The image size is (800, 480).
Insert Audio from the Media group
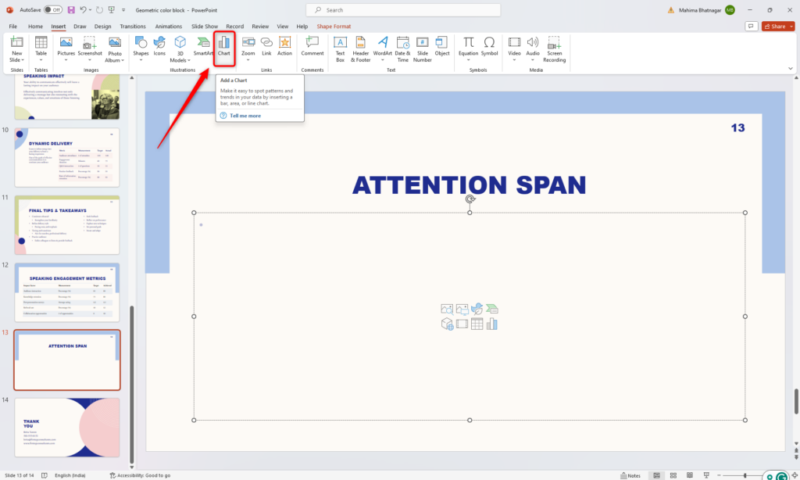(x=532, y=45)
